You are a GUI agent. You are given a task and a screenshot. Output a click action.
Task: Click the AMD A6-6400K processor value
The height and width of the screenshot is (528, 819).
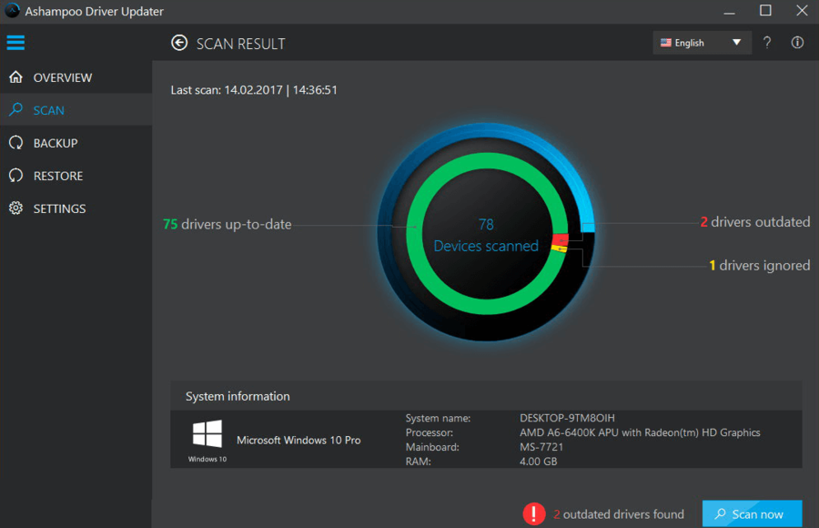coord(640,432)
